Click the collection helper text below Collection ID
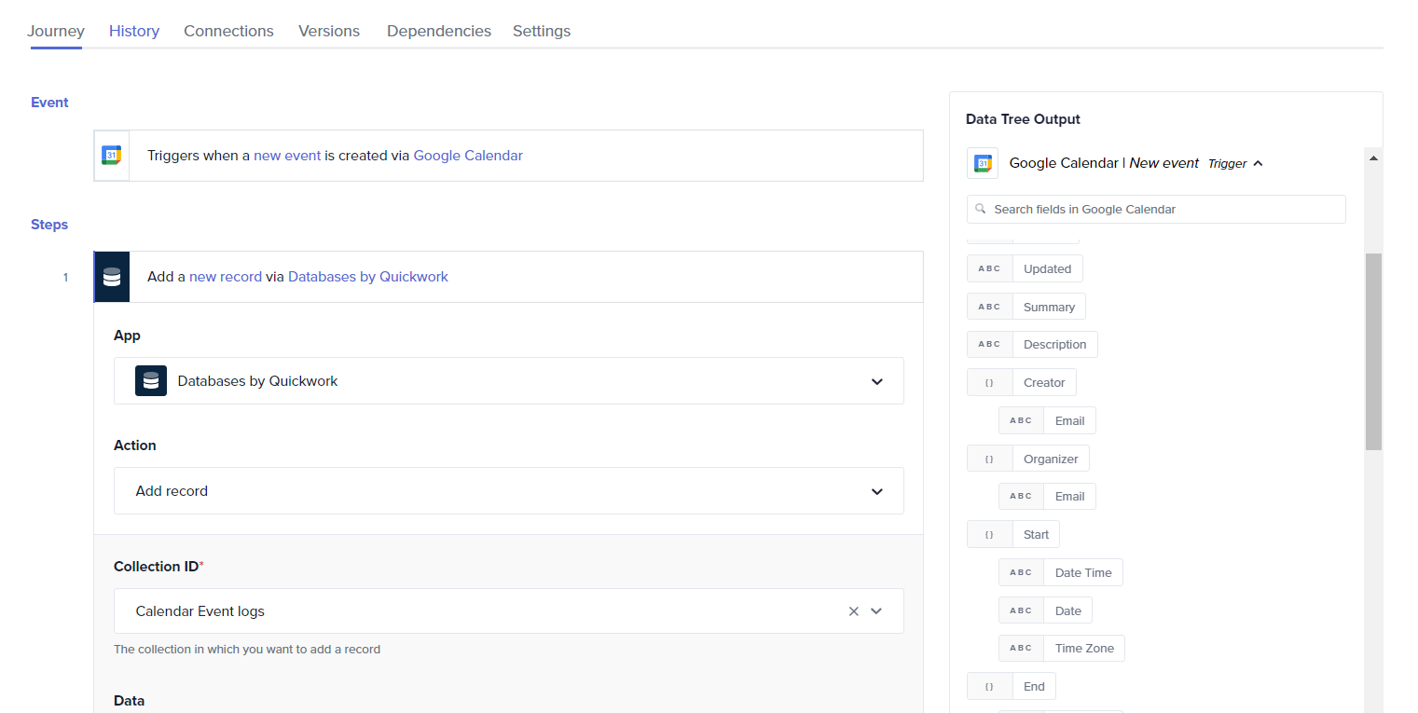Screen dimensions: 1418x713 (247, 649)
